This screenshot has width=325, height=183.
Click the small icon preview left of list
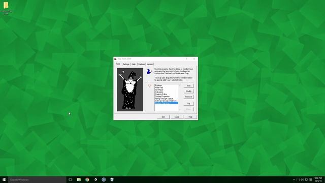tap(149, 86)
